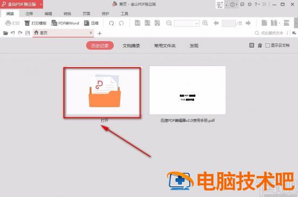Open search options three-dot menu

click(x=287, y=33)
